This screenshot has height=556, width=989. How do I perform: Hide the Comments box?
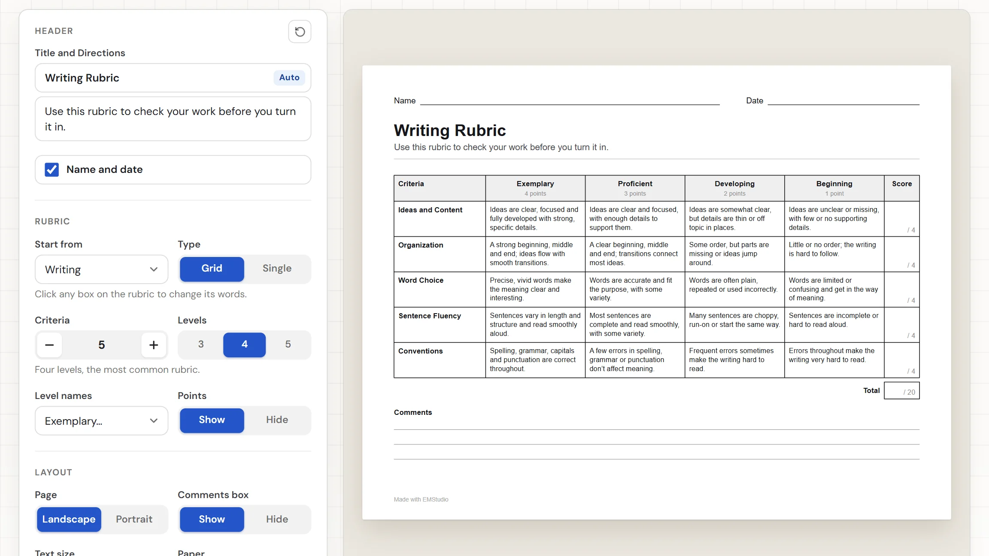pos(277,520)
